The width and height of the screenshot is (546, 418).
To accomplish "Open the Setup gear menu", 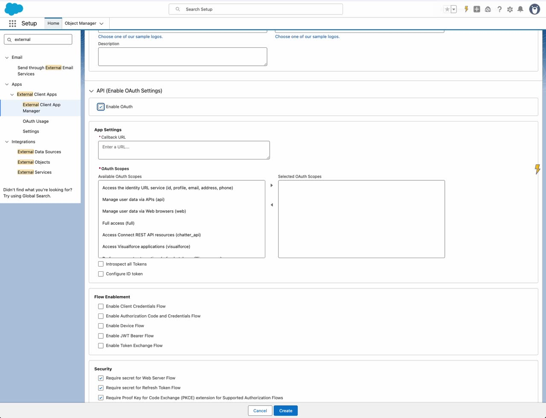I will coord(510,9).
